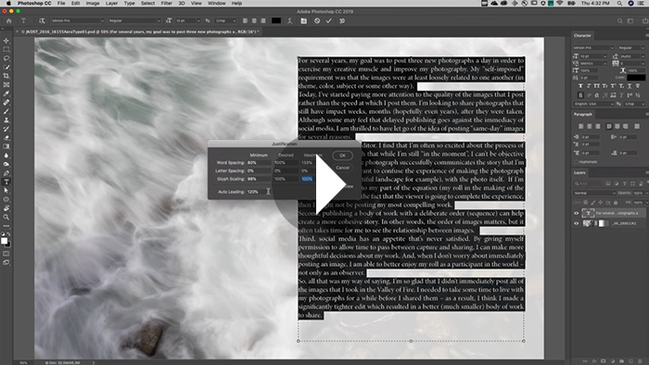Select the Path Selection tool
Image resolution: width=649 pixels, height=365 pixels.
(6, 191)
